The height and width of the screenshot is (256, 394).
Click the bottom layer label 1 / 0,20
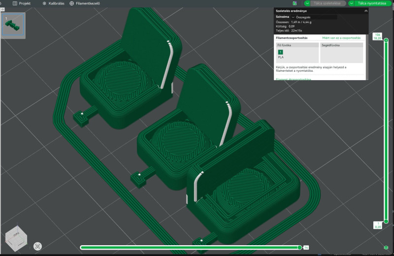tap(378, 225)
